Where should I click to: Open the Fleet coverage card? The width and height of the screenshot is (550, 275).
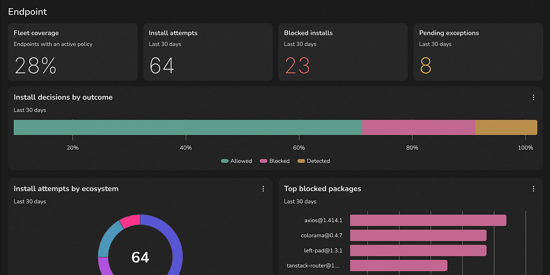[73, 52]
